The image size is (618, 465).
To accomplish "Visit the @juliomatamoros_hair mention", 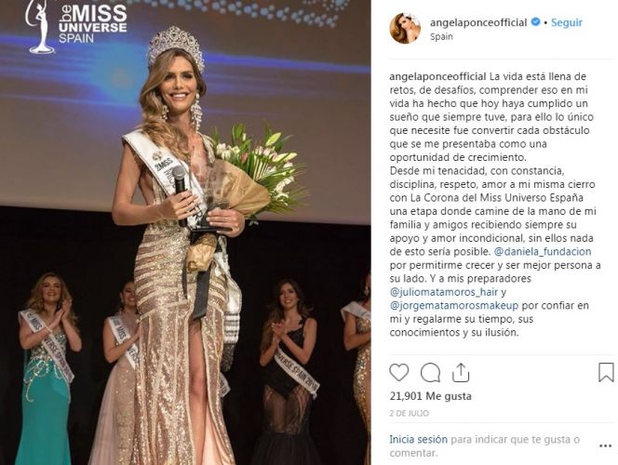I will pos(444,292).
